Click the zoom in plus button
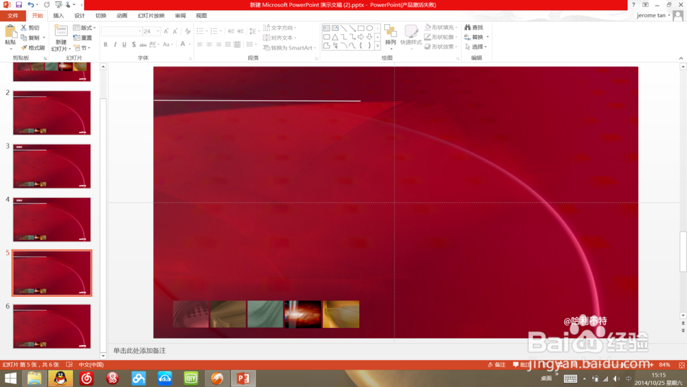The image size is (687, 387). coord(653,364)
